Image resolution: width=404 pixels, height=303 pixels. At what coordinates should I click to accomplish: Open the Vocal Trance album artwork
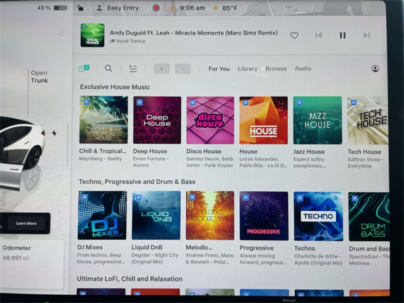tap(93, 35)
